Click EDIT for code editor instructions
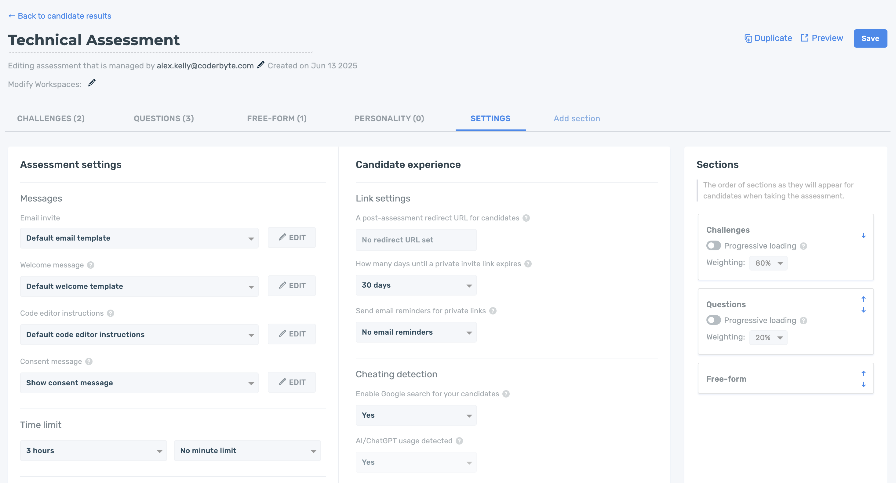Viewport: 896px width, 483px height. 292,334
